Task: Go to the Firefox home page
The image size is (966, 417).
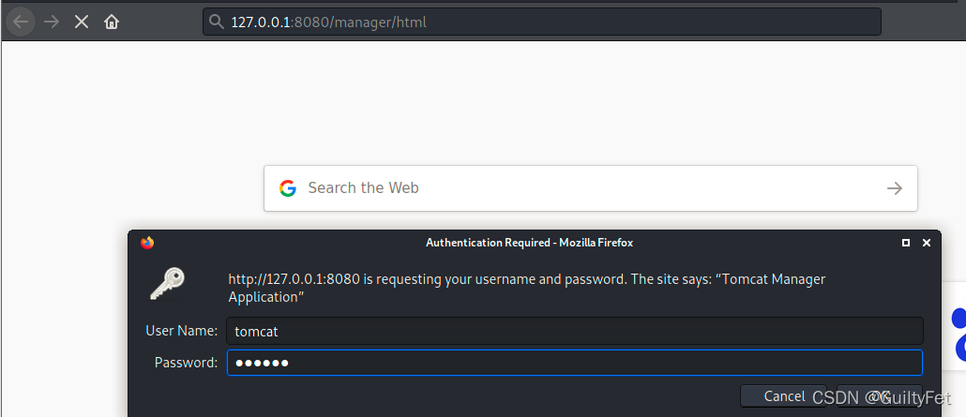Action: pos(112,22)
